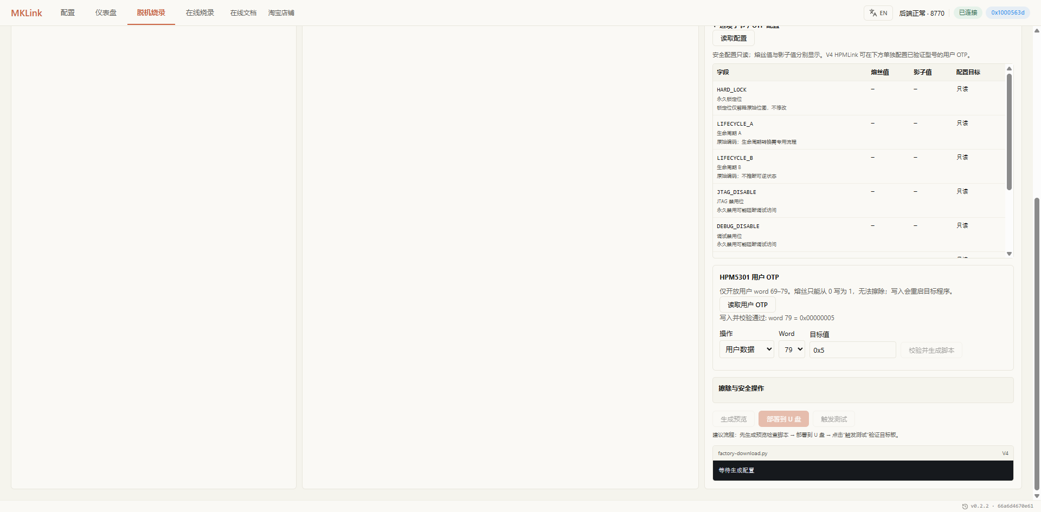Click the 只读 value in the JTAG_DISABLE row
Viewport: 1041px width, 512px height.
(962, 191)
